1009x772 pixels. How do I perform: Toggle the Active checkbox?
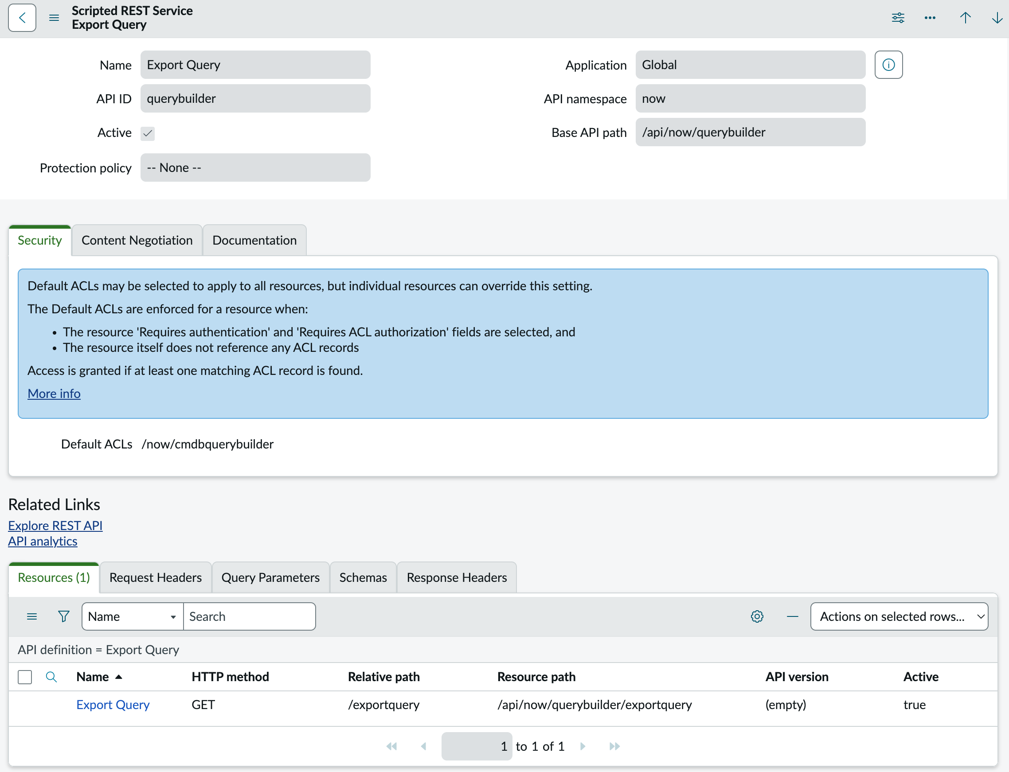click(148, 133)
